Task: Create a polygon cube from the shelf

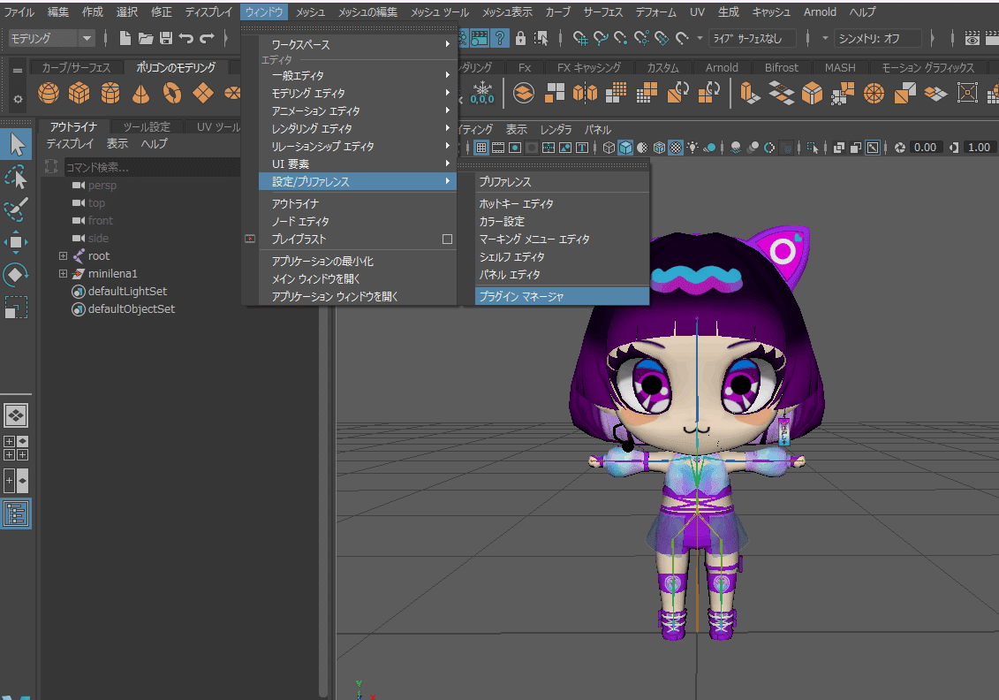Action: pyautogui.click(x=79, y=93)
